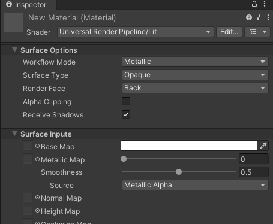273x224 pixels.
Task: Click the Metallic value field showing 0
Action: click(254, 159)
